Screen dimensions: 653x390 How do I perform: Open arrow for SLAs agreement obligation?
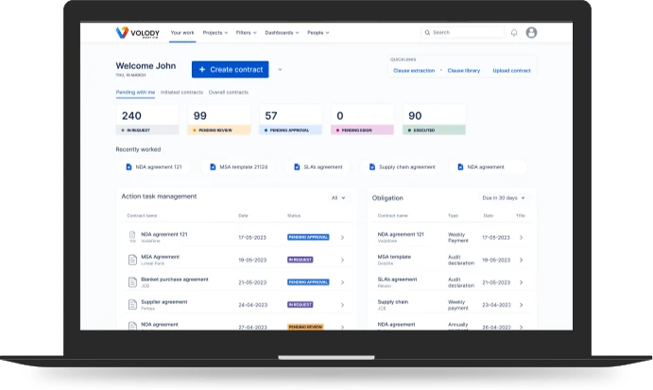click(x=521, y=282)
